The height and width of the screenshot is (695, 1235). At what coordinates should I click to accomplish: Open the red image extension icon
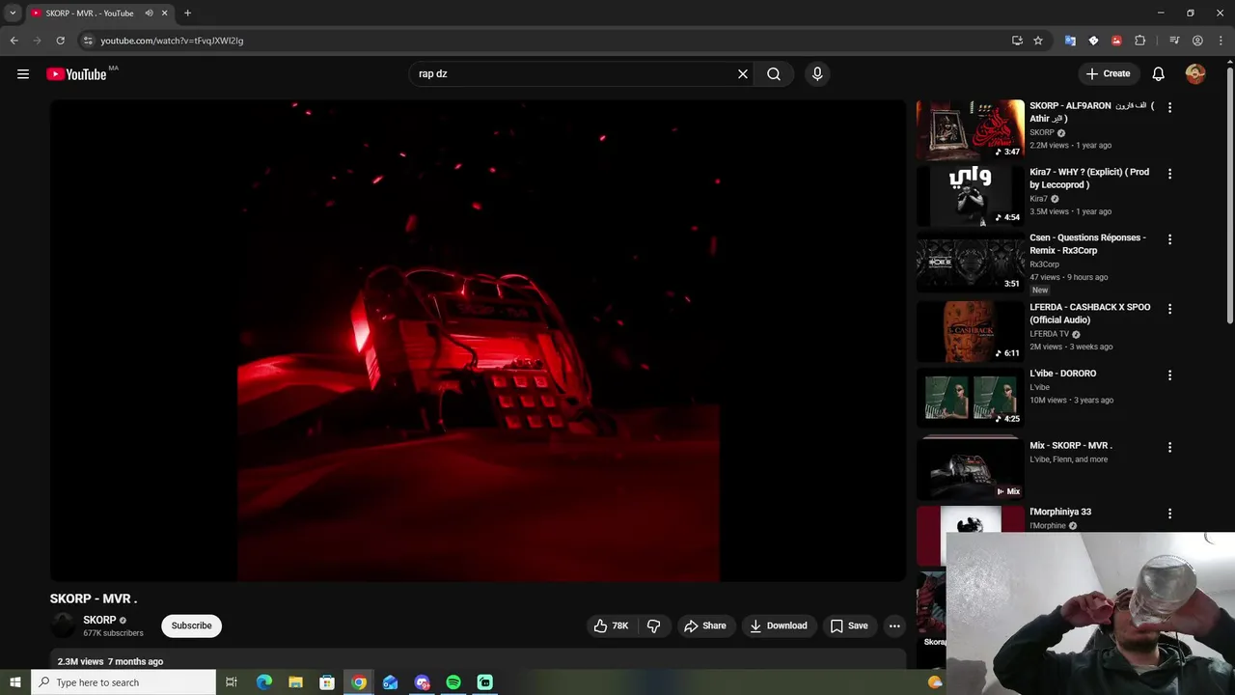(1116, 41)
